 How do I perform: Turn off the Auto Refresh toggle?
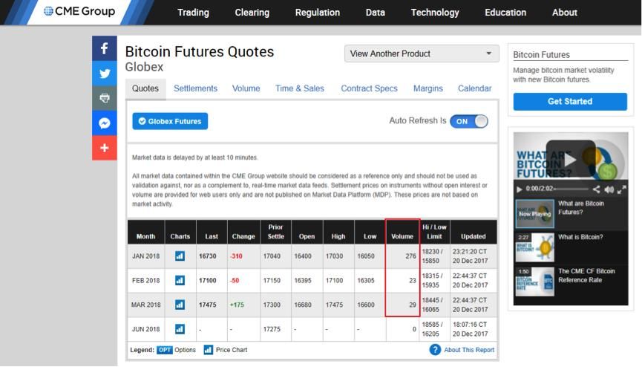tap(468, 121)
